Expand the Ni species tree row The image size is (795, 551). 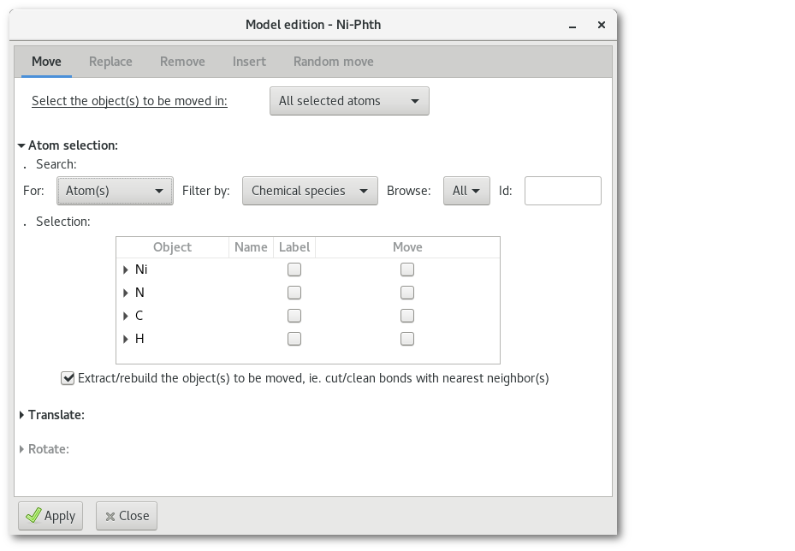pyautogui.click(x=126, y=270)
